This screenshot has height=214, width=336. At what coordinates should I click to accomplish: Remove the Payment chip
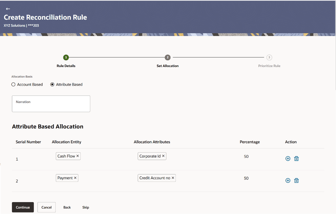75,178
